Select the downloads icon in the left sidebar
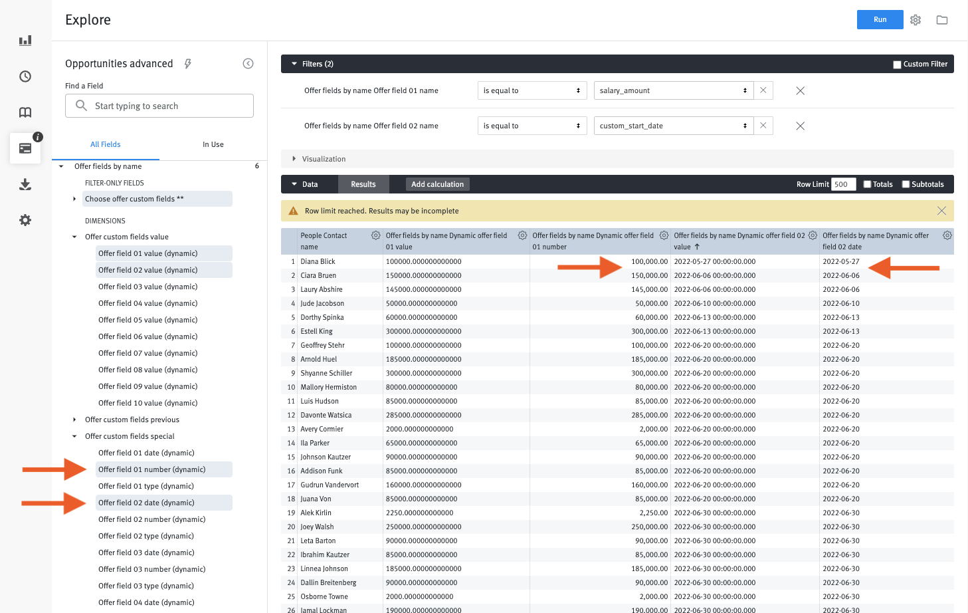 point(25,184)
